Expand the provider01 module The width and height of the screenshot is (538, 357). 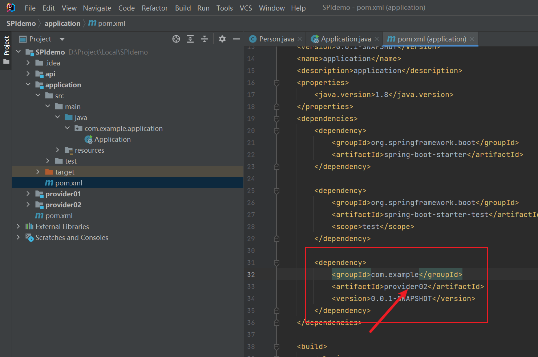(28, 194)
